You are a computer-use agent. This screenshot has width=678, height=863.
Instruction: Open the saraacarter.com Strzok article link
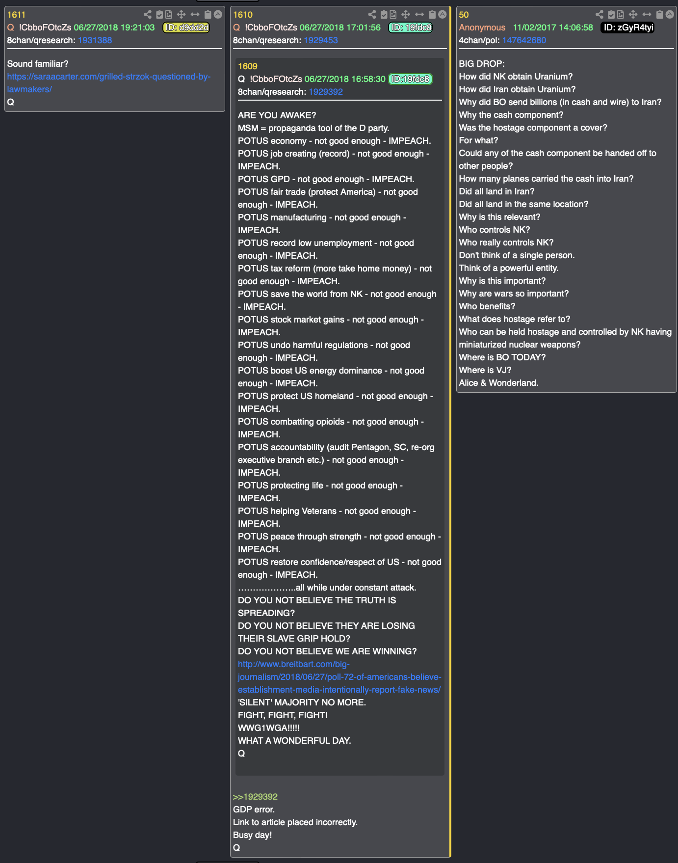pyautogui.click(x=108, y=83)
